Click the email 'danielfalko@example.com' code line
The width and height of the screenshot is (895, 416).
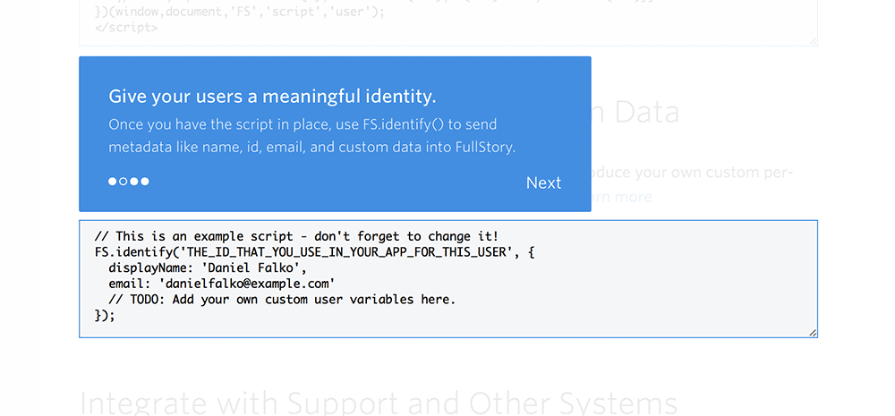coord(221,284)
